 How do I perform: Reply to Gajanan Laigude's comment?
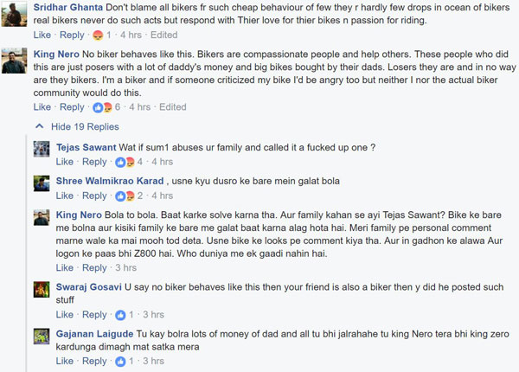click(94, 361)
